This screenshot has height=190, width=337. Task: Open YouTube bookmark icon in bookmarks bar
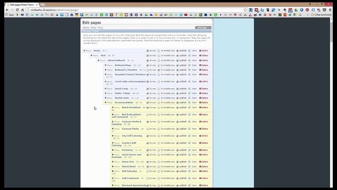186,15
